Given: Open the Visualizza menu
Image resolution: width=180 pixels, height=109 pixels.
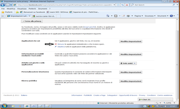Looking at the screenshot, I should pos(22,9).
